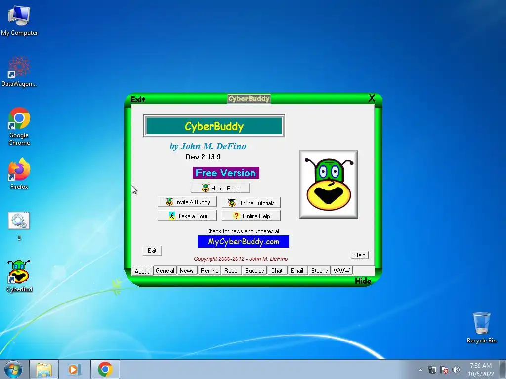Open the Recycle Bin
Image resolution: width=506 pixels, height=379 pixels.
[x=481, y=328]
